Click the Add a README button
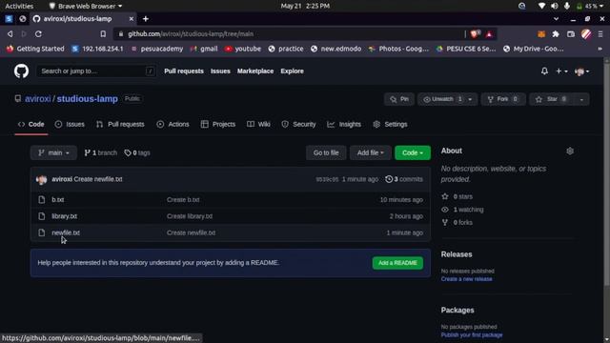Image resolution: width=610 pixels, height=343 pixels. point(397,263)
